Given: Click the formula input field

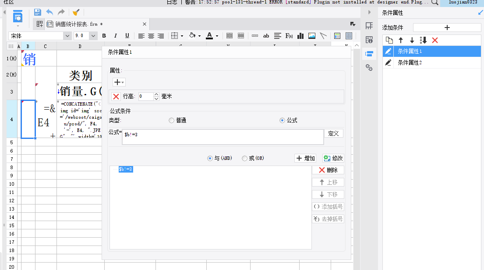Looking at the screenshot, I should (223, 137).
